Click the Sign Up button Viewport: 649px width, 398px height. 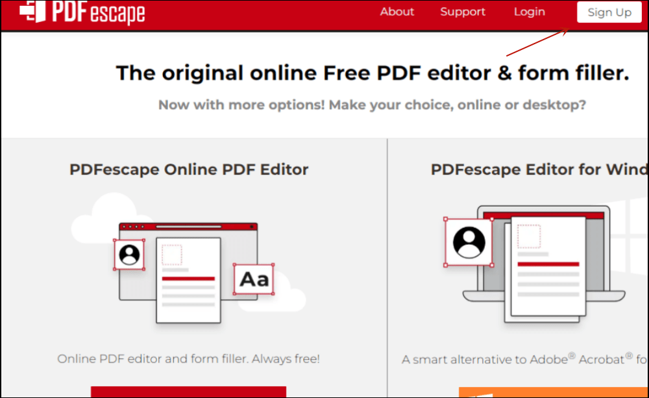[x=609, y=12]
